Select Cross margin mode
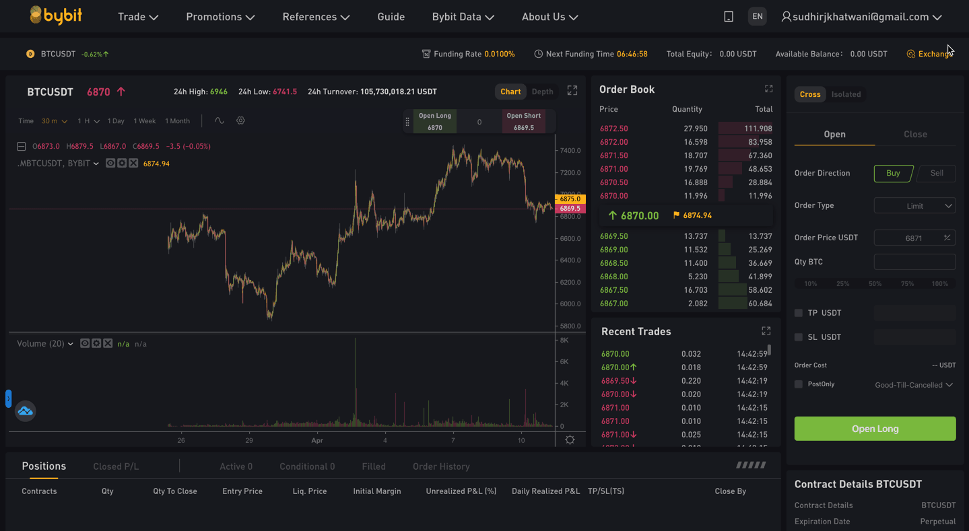969x531 pixels. [x=810, y=94]
